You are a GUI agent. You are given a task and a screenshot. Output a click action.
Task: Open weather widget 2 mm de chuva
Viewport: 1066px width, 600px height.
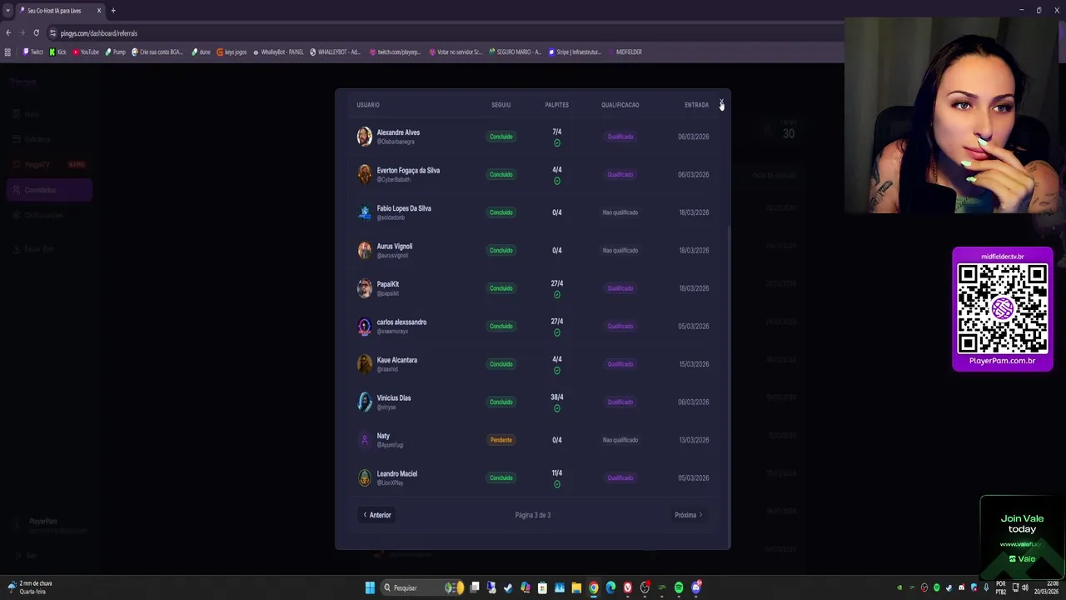[x=31, y=587]
